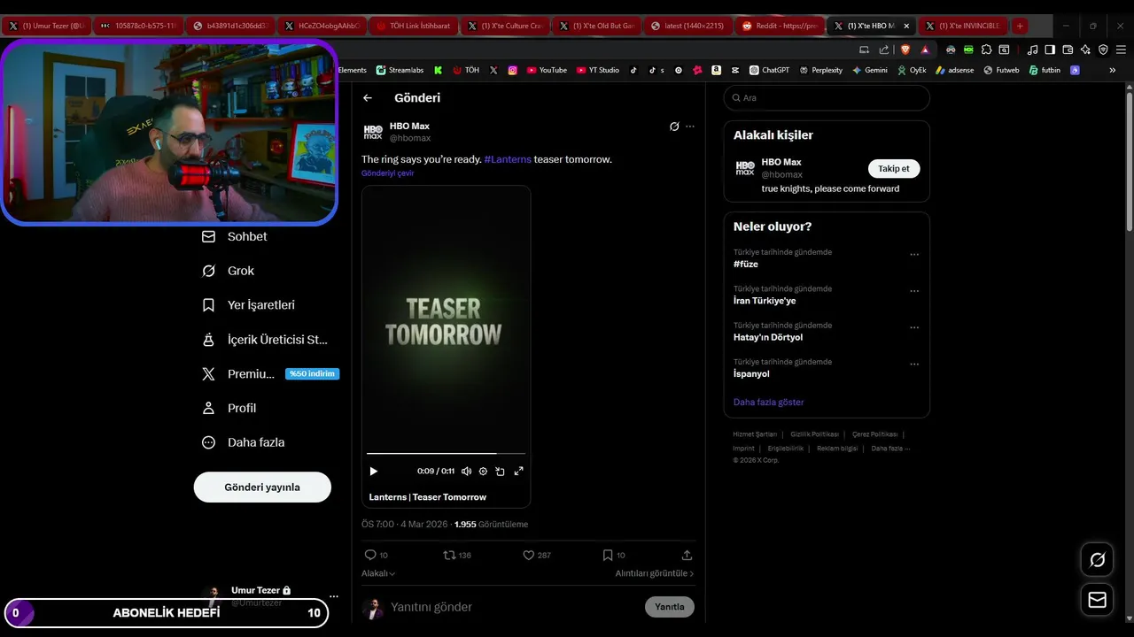Open Hizmet Şartları footer link

(755, 434)
